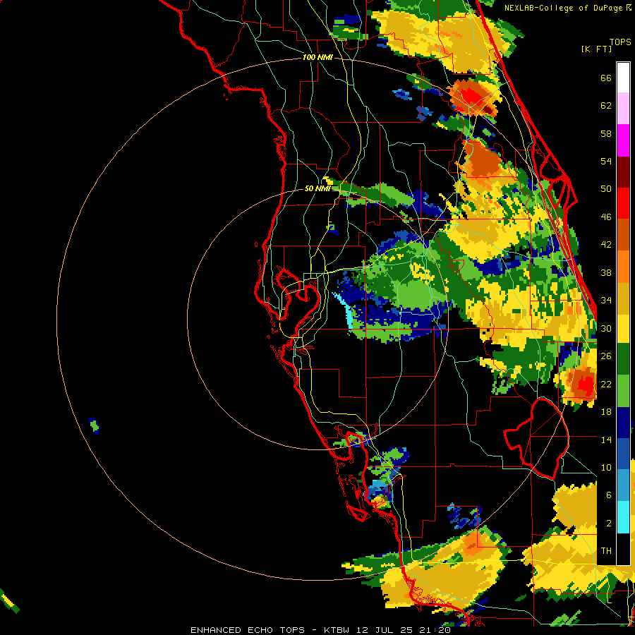Click the 50 value on the legend scale
The height and width of the screenshot is (635, 635).
(x=606, y=189)
